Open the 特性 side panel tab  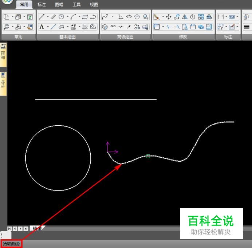(x=3, y=84)
